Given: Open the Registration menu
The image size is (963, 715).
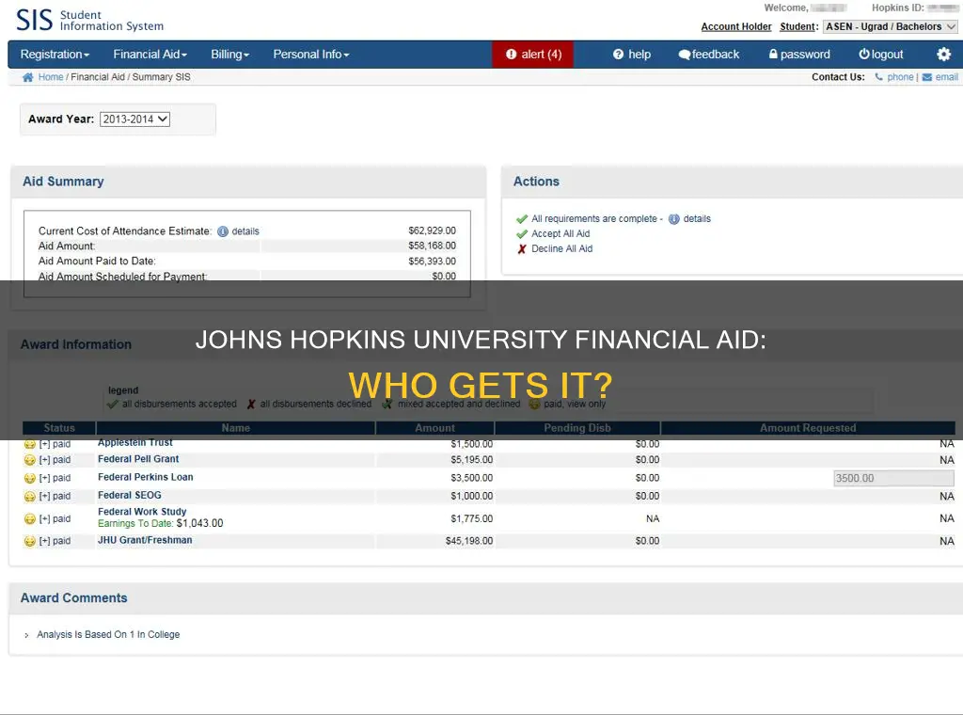Looking at the screenshot, I should click(x=55, y=54).
